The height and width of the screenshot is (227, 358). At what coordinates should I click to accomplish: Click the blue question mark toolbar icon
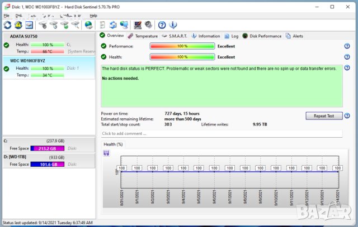click(162, 25)
